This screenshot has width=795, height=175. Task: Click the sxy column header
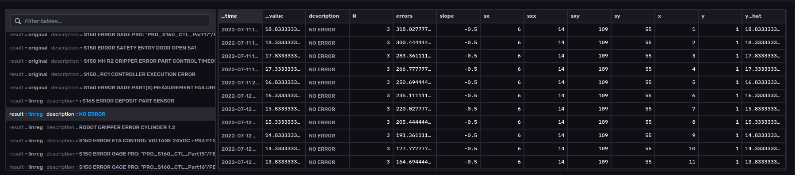click(x=589, y=16)
